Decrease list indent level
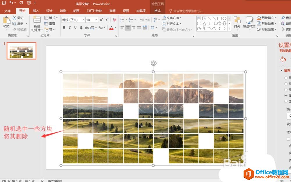Image resolution: width=291 pixels, height=182 pixels. click(x=142, y=20)
